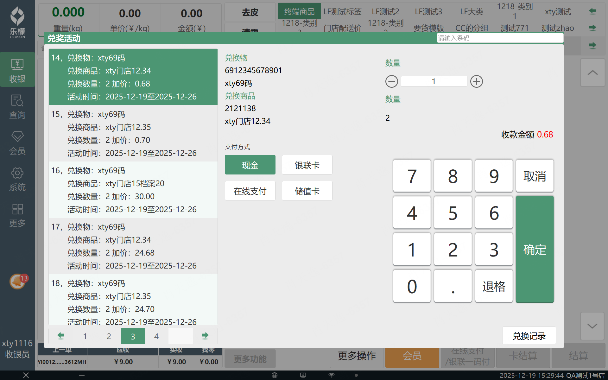The image size is (608, 380).
Task: Select 储值卡 payment method
Action: tap(307, 191)
